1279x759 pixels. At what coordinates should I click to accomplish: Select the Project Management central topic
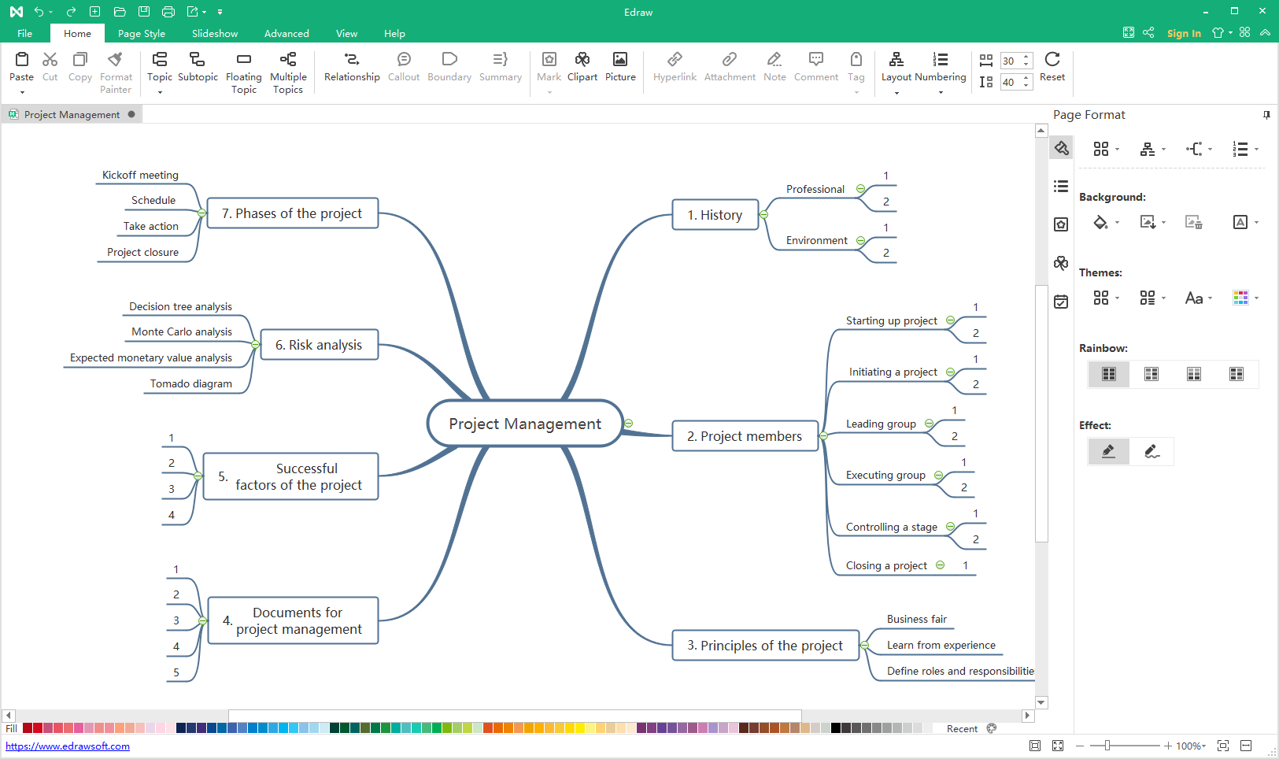pyautogui.click(x=525, y=424)
